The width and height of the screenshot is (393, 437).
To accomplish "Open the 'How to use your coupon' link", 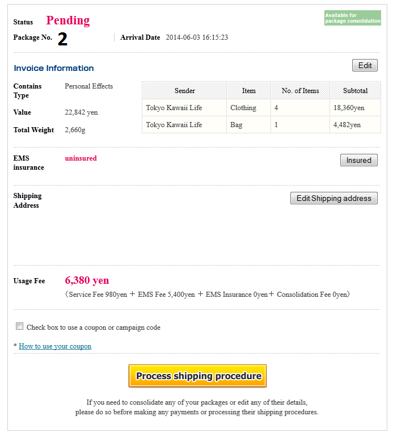I will click(x=55, y=346).
